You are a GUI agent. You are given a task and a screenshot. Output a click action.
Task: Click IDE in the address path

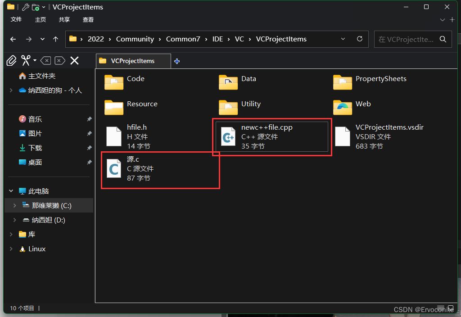point(217,39)
